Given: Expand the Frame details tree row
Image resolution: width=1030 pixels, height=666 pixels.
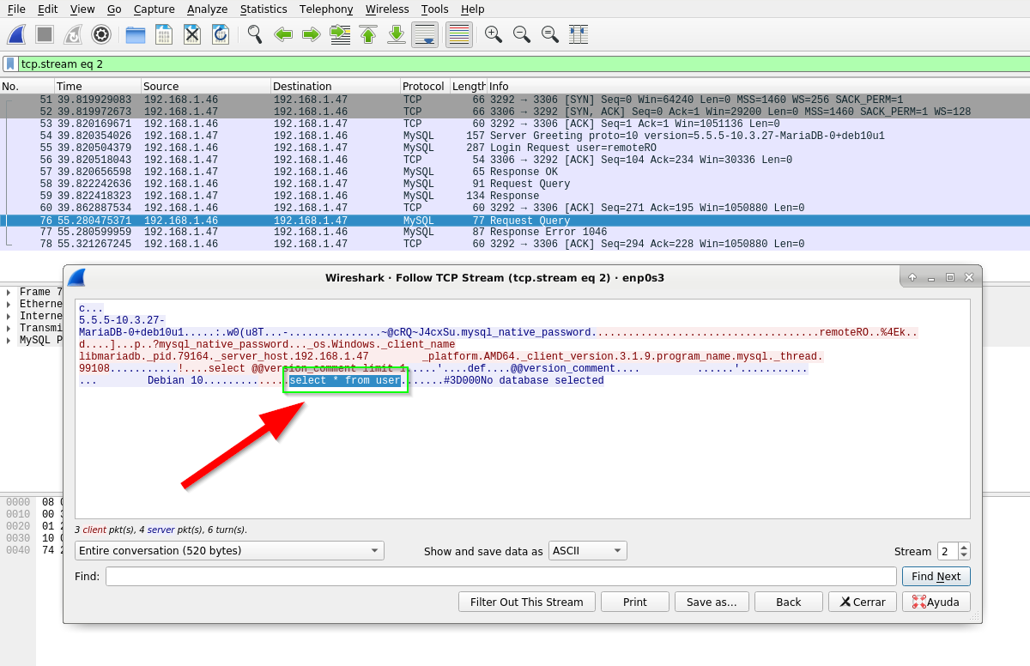Looking at the screenshot, I should [x=9, y=293].
